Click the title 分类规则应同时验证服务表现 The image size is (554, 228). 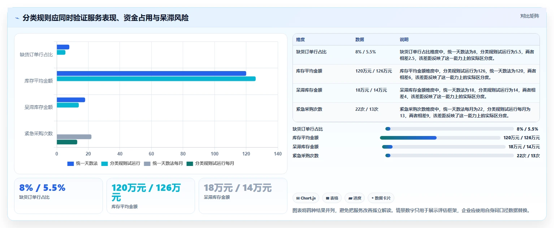105,18
